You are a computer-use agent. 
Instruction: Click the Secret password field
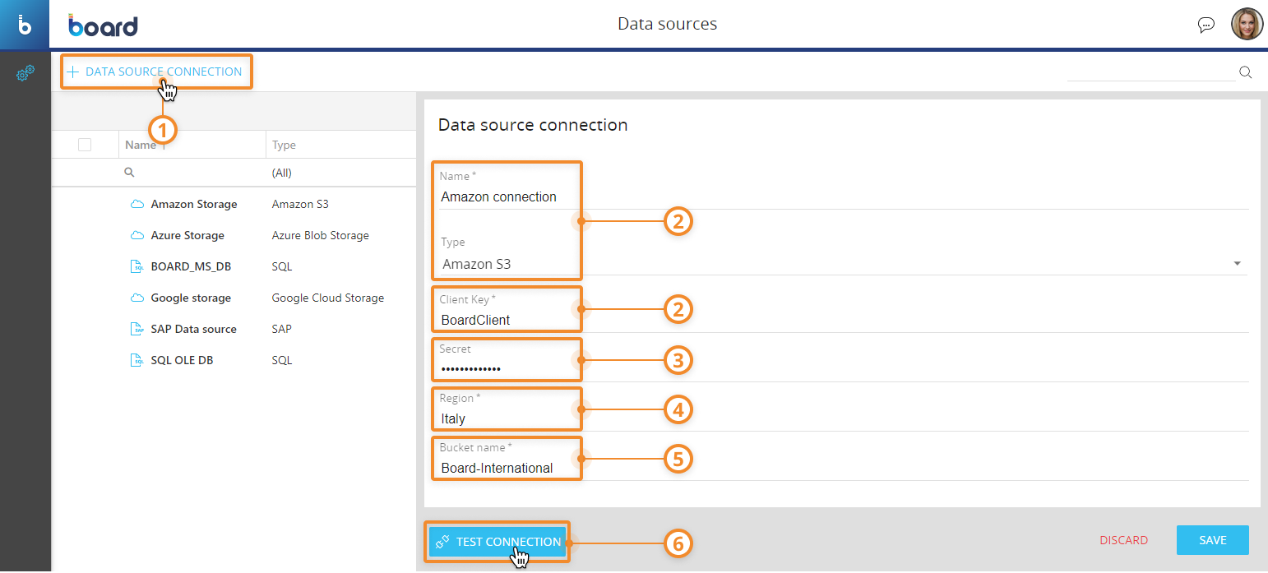(x=844, y=370)
